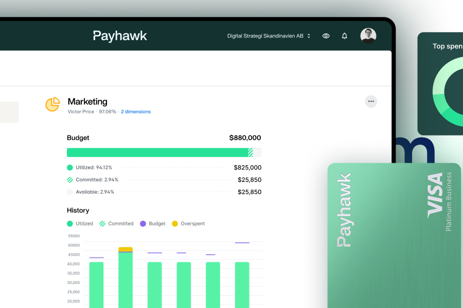Click the yellow Overspent legend dot

coord(175,224)
